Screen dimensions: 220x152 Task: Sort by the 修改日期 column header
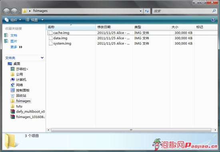click(114, 27)
